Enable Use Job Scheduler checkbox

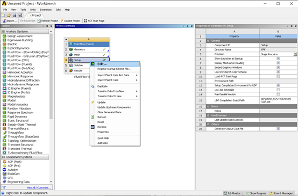point(278,90)
